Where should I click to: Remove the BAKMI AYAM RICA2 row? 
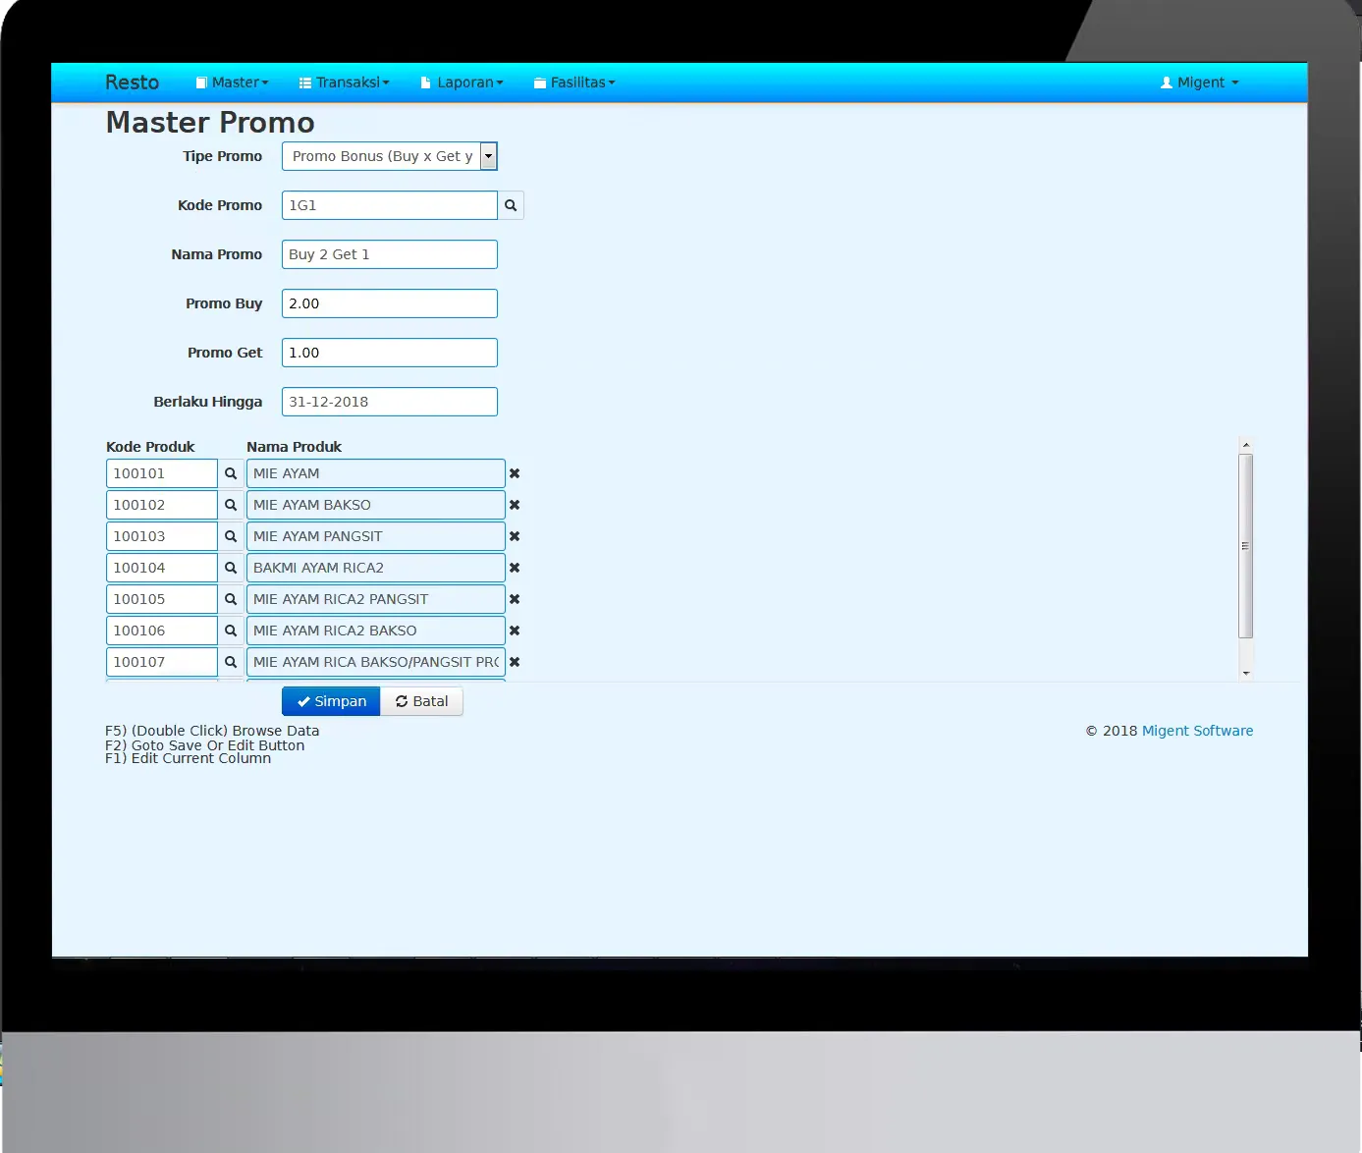(515, 568)
